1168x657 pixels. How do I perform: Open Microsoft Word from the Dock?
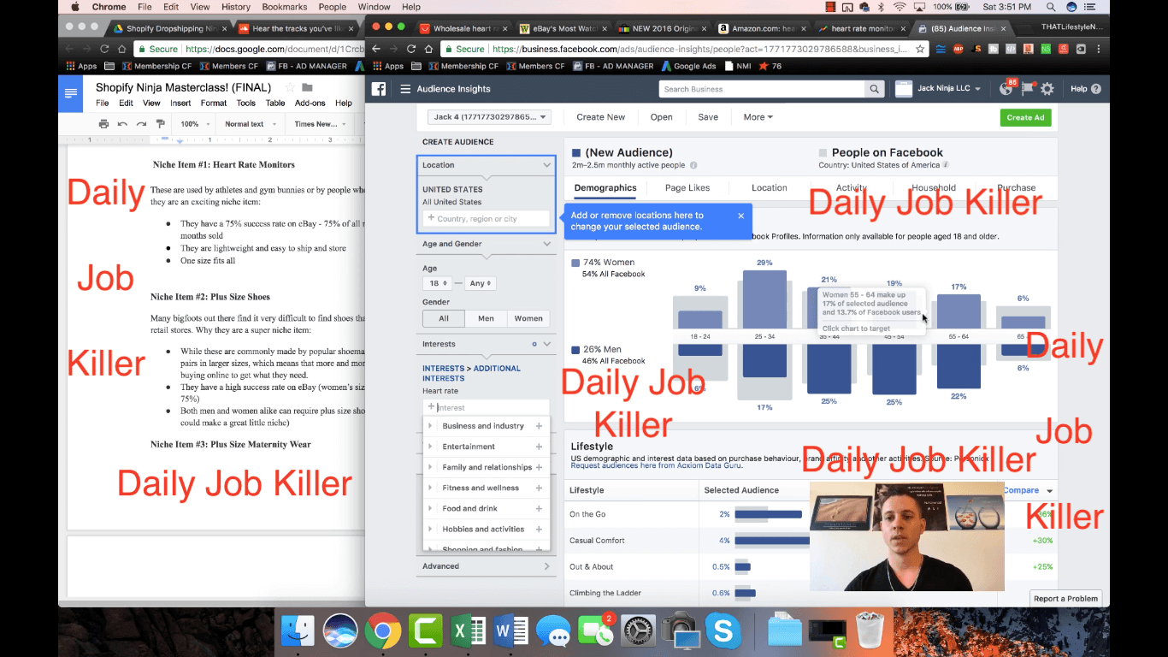pos(510,632)
